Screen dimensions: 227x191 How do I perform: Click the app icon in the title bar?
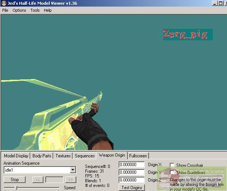4,3
